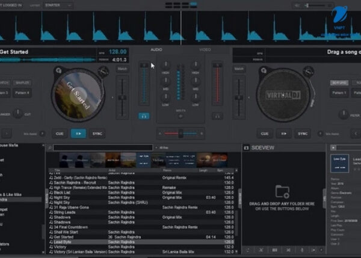
Task: Select the Get Started track row
Action: point(141,237)
